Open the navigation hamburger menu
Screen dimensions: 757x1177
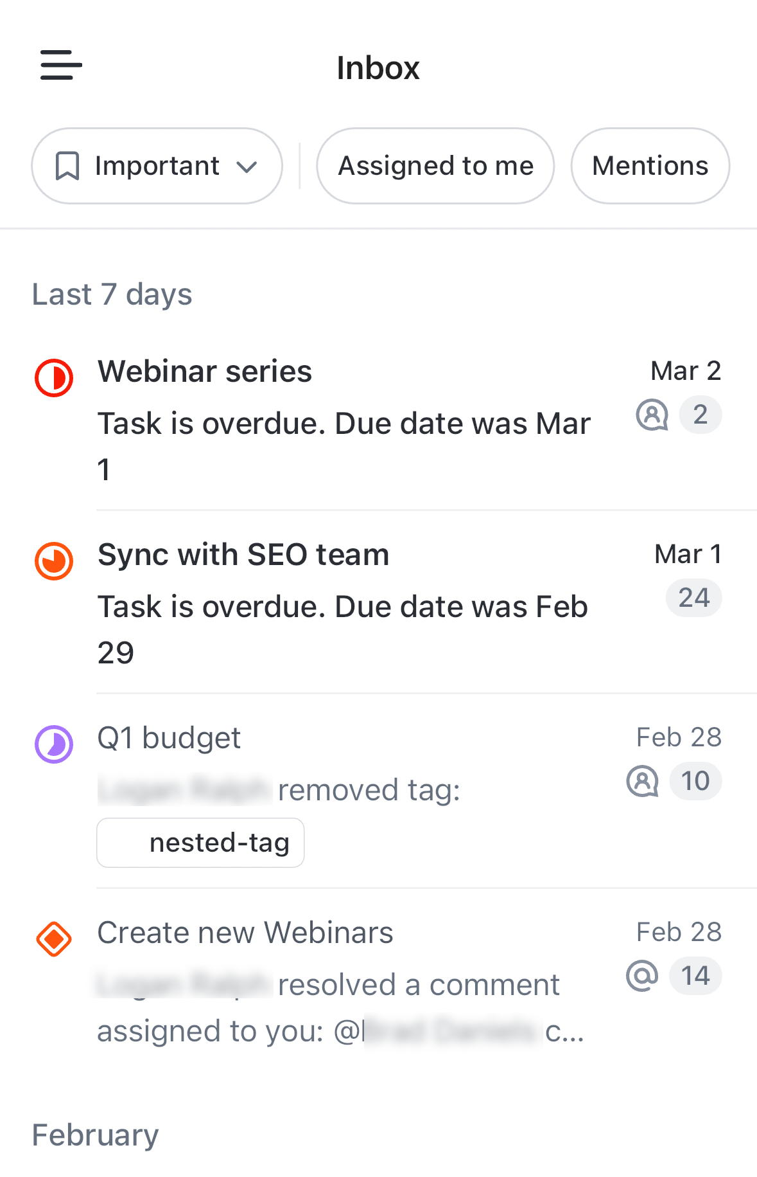tap(61, 65)
